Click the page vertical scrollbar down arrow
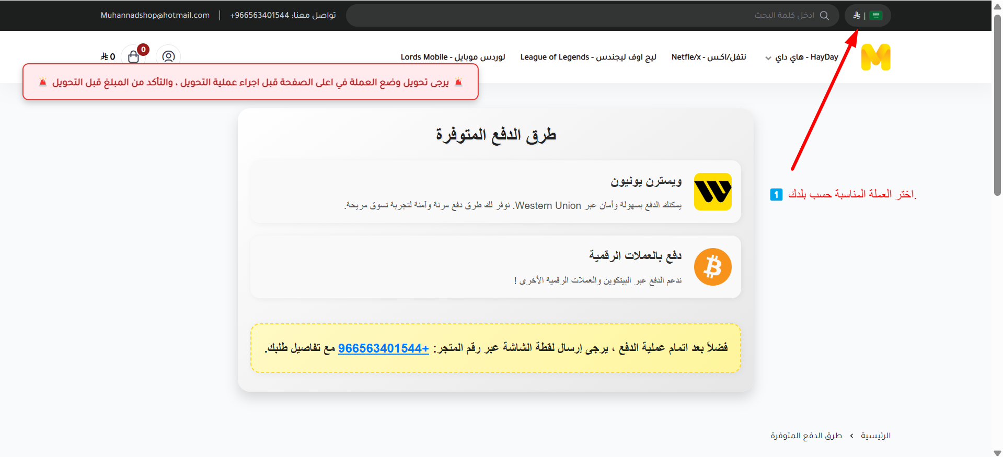 (997, 452)
